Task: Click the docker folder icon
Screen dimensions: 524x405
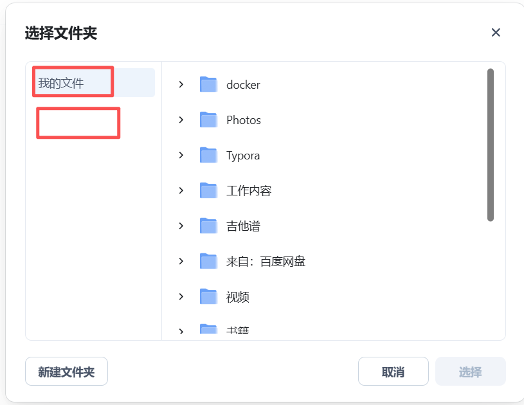Action: (x=208, y=84)
